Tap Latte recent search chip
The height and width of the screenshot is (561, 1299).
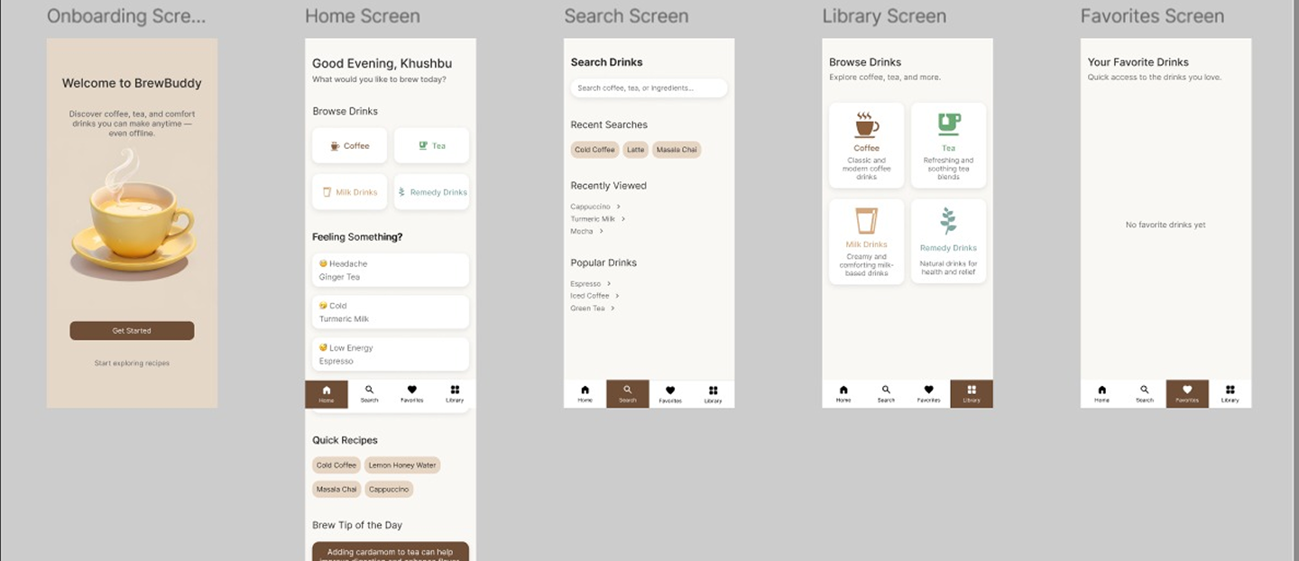pyautogui.click(x=636, y=150)
